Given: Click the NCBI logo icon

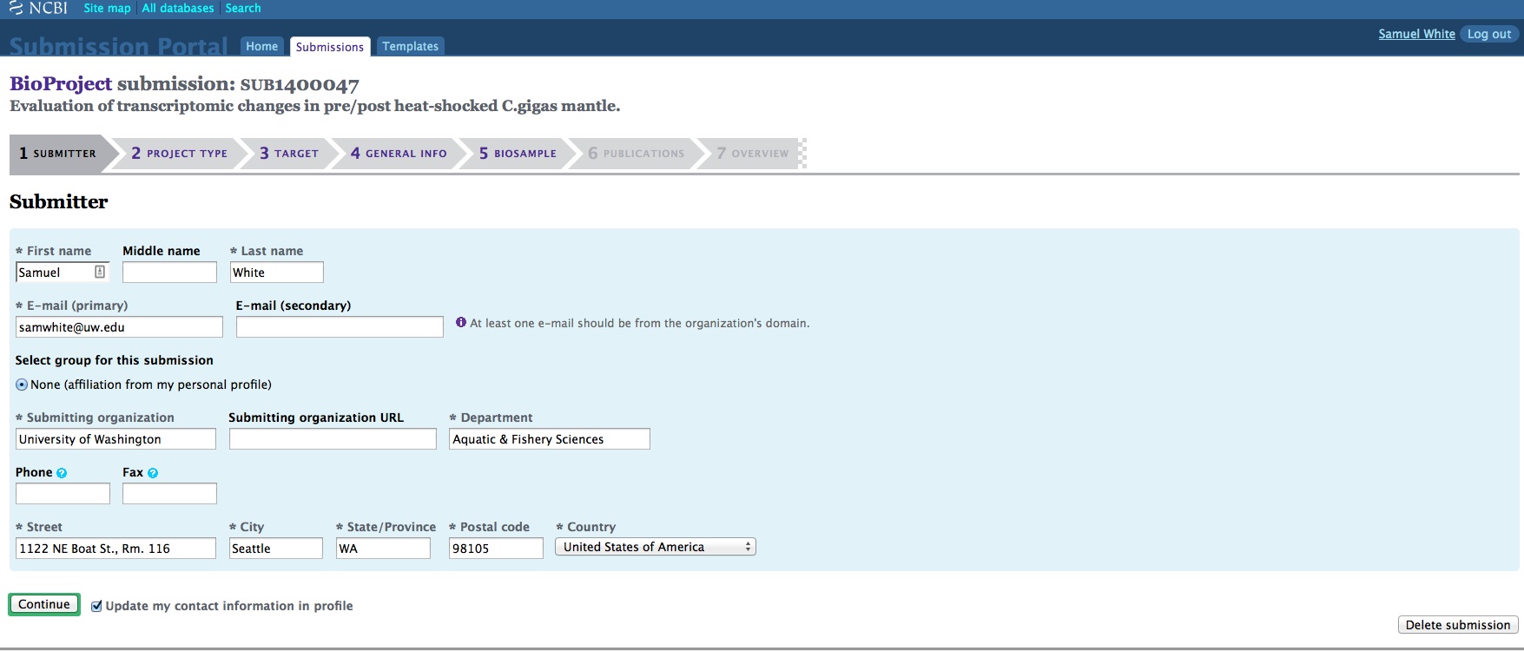Looking at the screenshot, I should 16,8.
